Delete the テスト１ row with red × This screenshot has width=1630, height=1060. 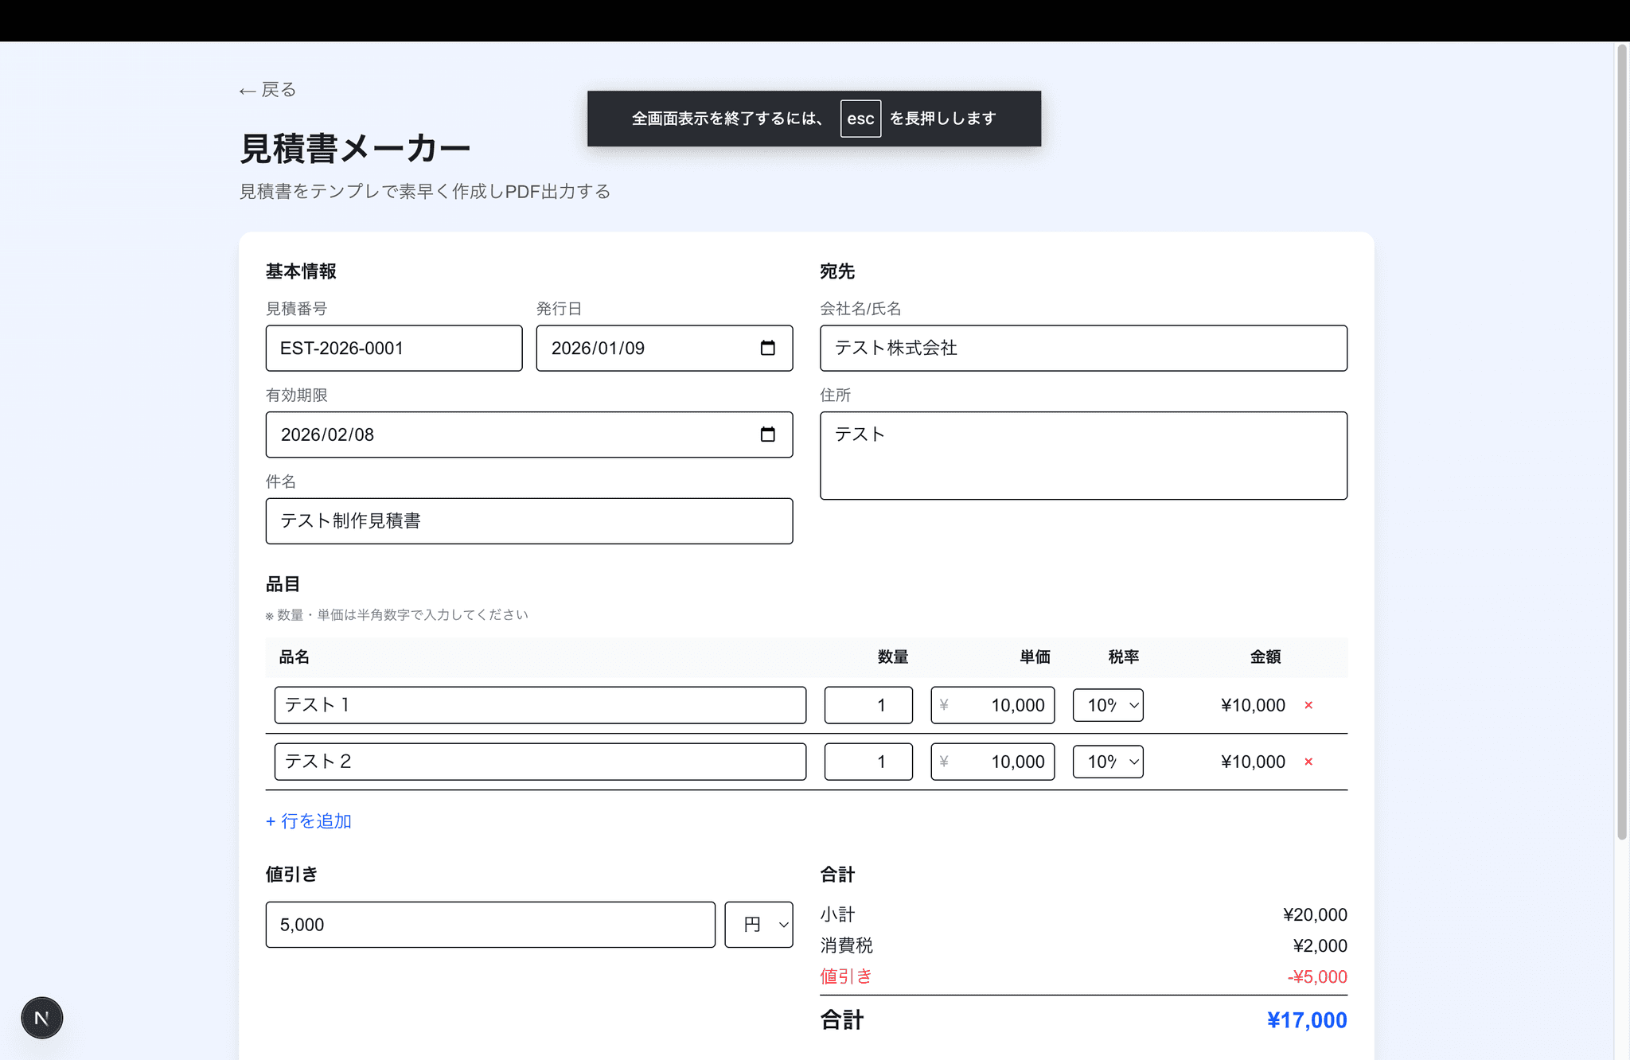(1308, 705)
